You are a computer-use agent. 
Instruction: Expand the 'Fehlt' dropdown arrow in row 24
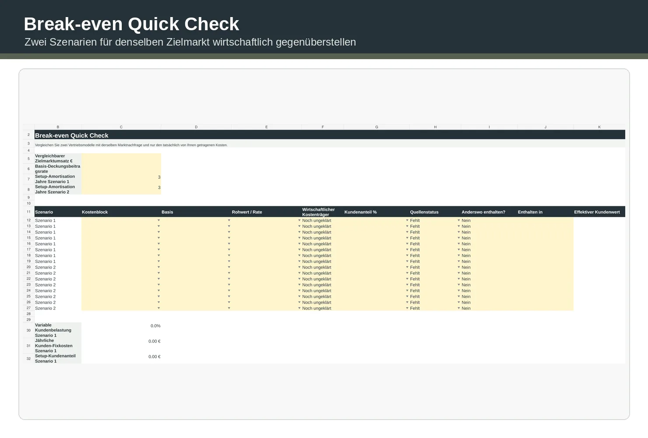coord(407,291)
